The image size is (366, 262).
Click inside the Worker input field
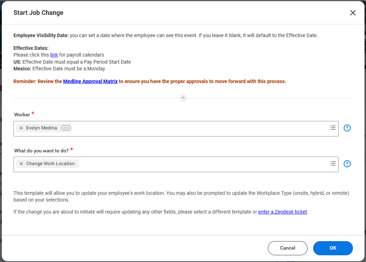tap(198, 128)
